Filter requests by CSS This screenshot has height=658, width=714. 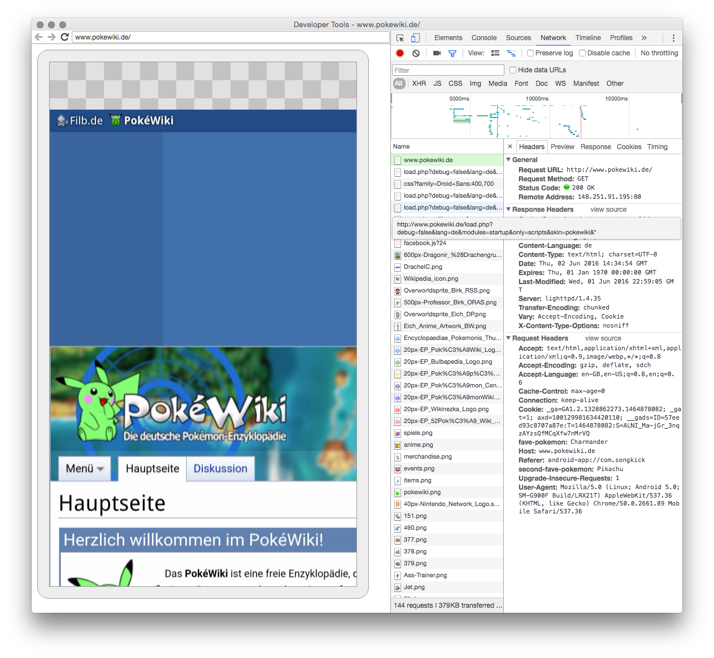[x=455, y=84]
